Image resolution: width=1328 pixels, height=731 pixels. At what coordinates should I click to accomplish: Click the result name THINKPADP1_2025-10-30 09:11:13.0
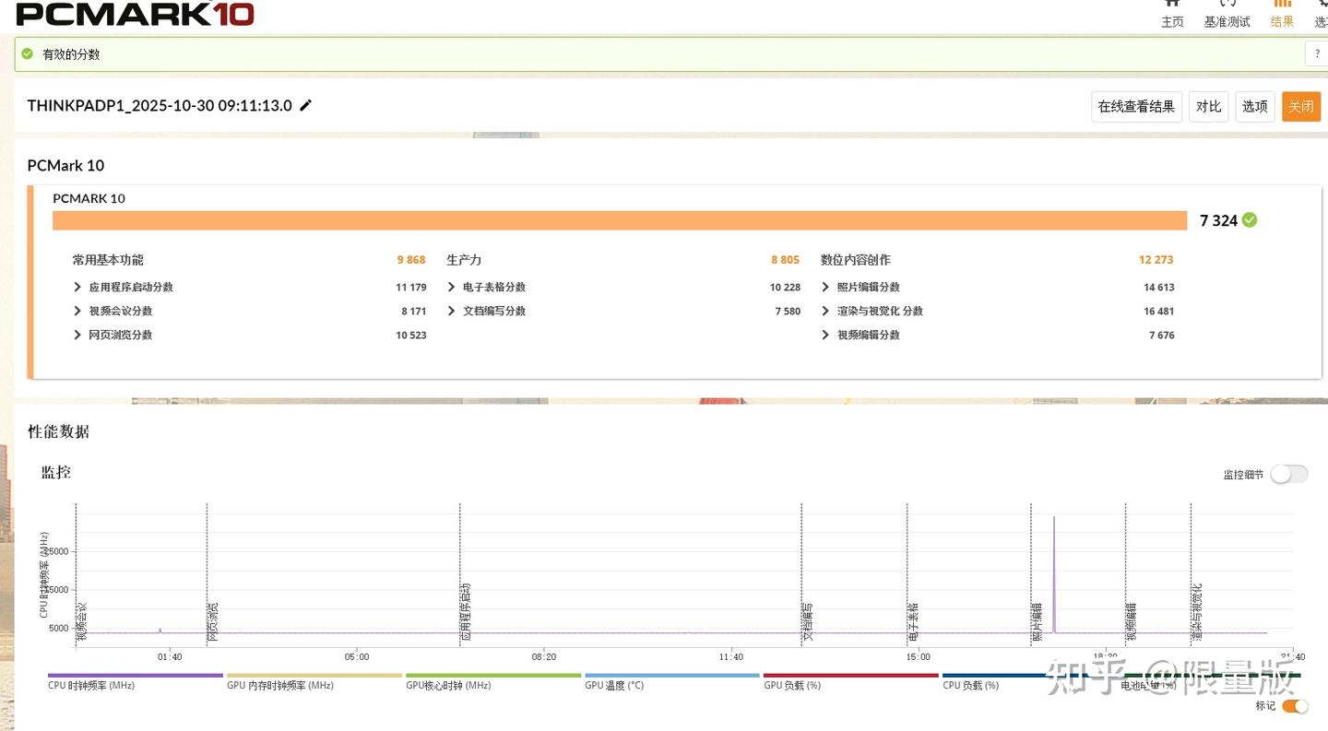pos(160,105)
